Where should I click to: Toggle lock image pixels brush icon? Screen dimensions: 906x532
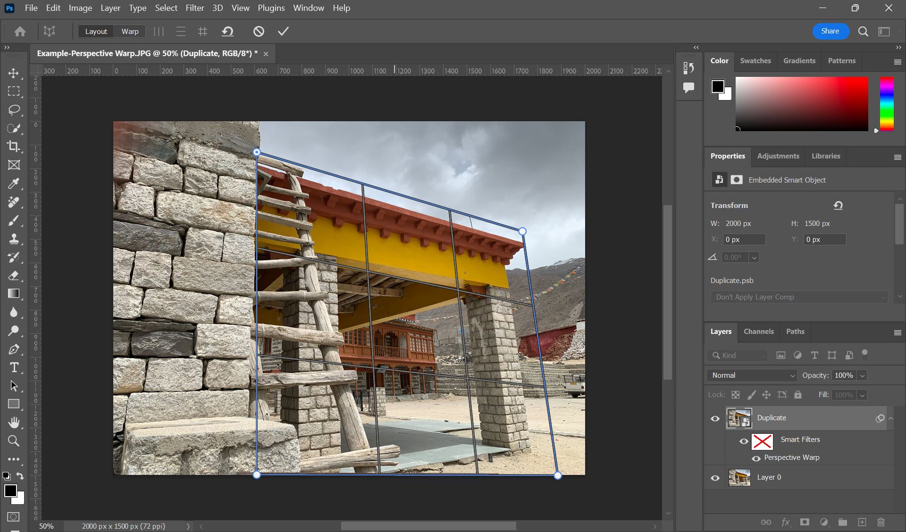point(751,395)
